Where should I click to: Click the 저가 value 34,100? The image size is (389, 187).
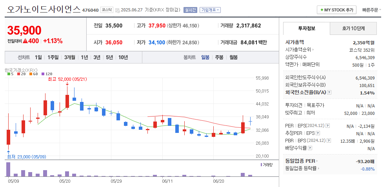[157, 42]
